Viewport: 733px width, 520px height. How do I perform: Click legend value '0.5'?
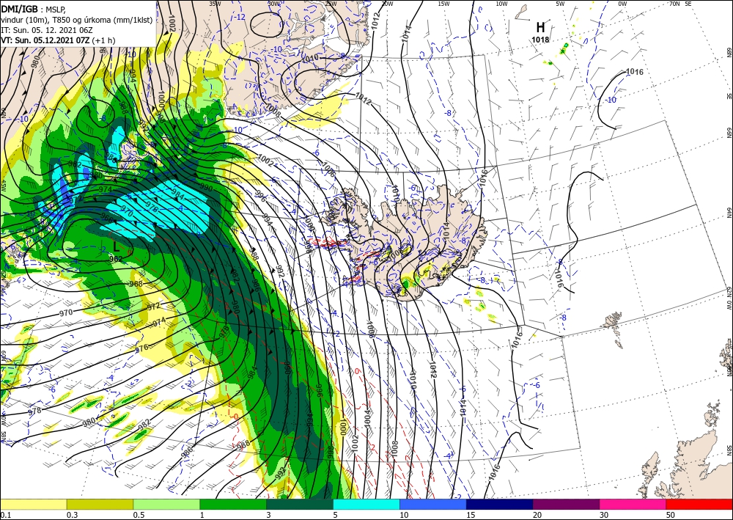139,515
